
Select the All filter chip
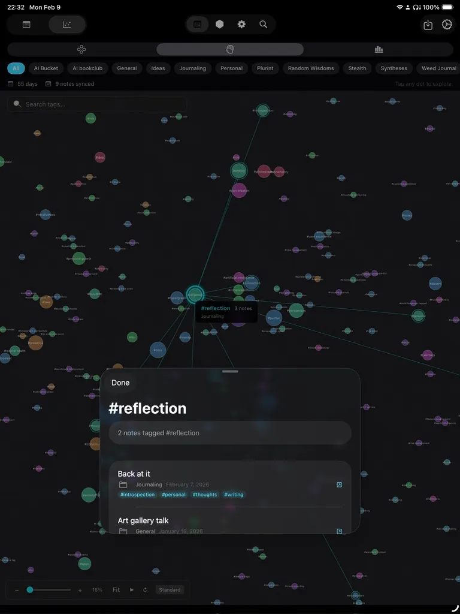point(16,68)
